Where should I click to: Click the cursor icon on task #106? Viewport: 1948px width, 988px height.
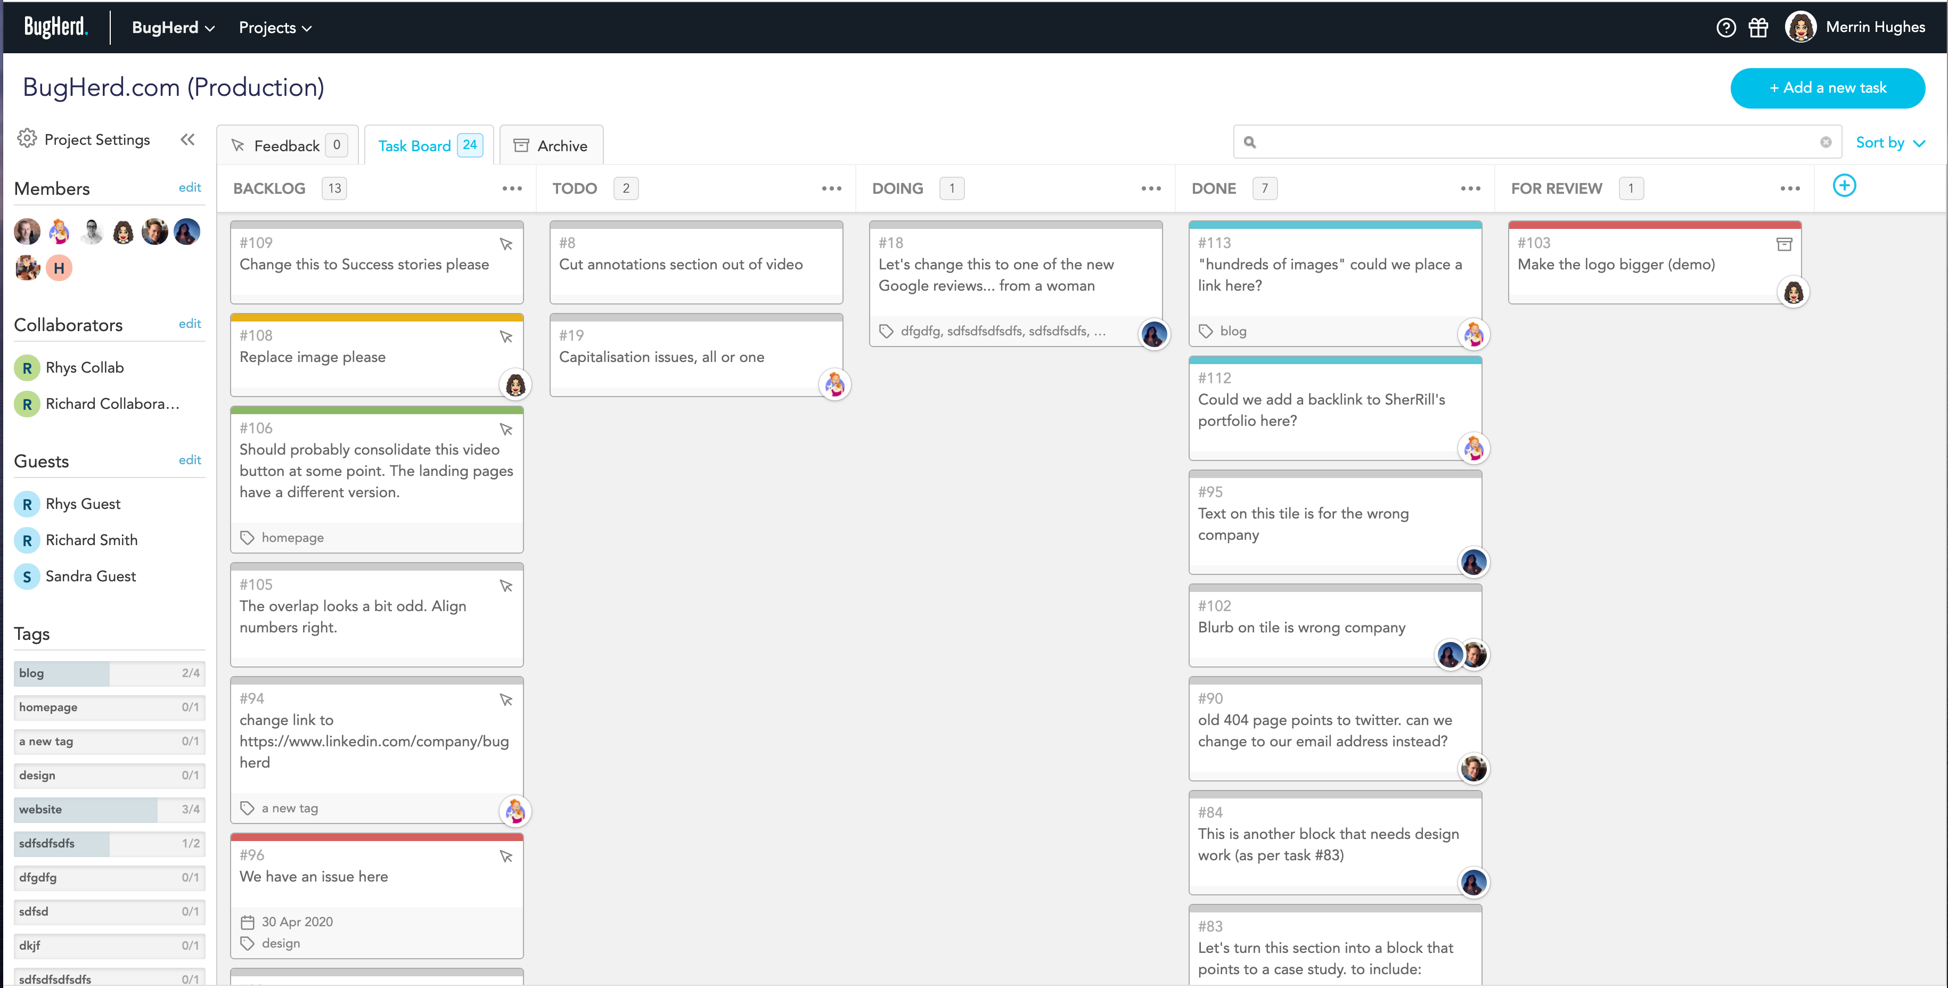(x=506, y=430)
